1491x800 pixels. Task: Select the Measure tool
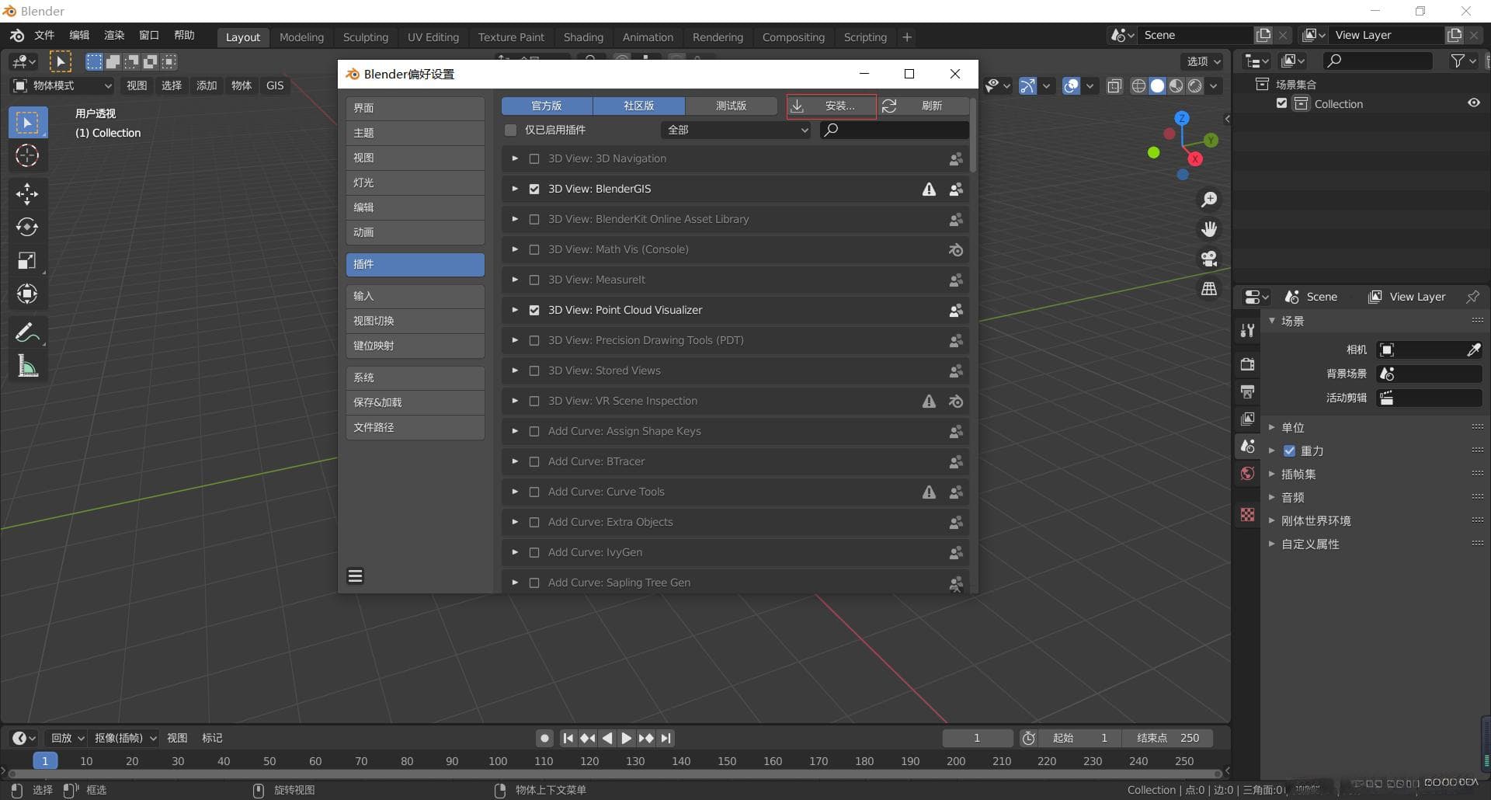point(27,366)
